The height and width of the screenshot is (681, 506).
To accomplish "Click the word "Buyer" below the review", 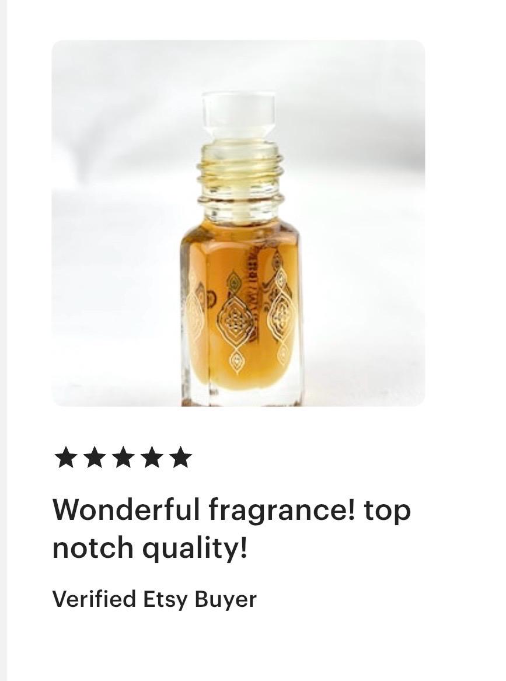I will pos(225,600).
